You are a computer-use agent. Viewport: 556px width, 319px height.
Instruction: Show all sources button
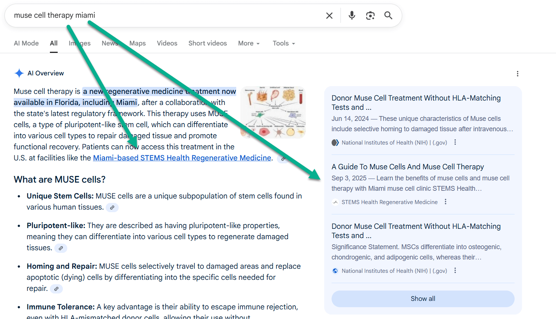click(423, 299)
